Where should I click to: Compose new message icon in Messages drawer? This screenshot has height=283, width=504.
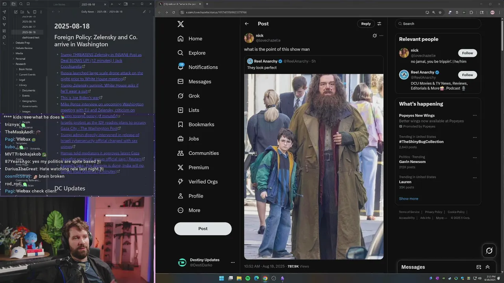click(479, 267)
